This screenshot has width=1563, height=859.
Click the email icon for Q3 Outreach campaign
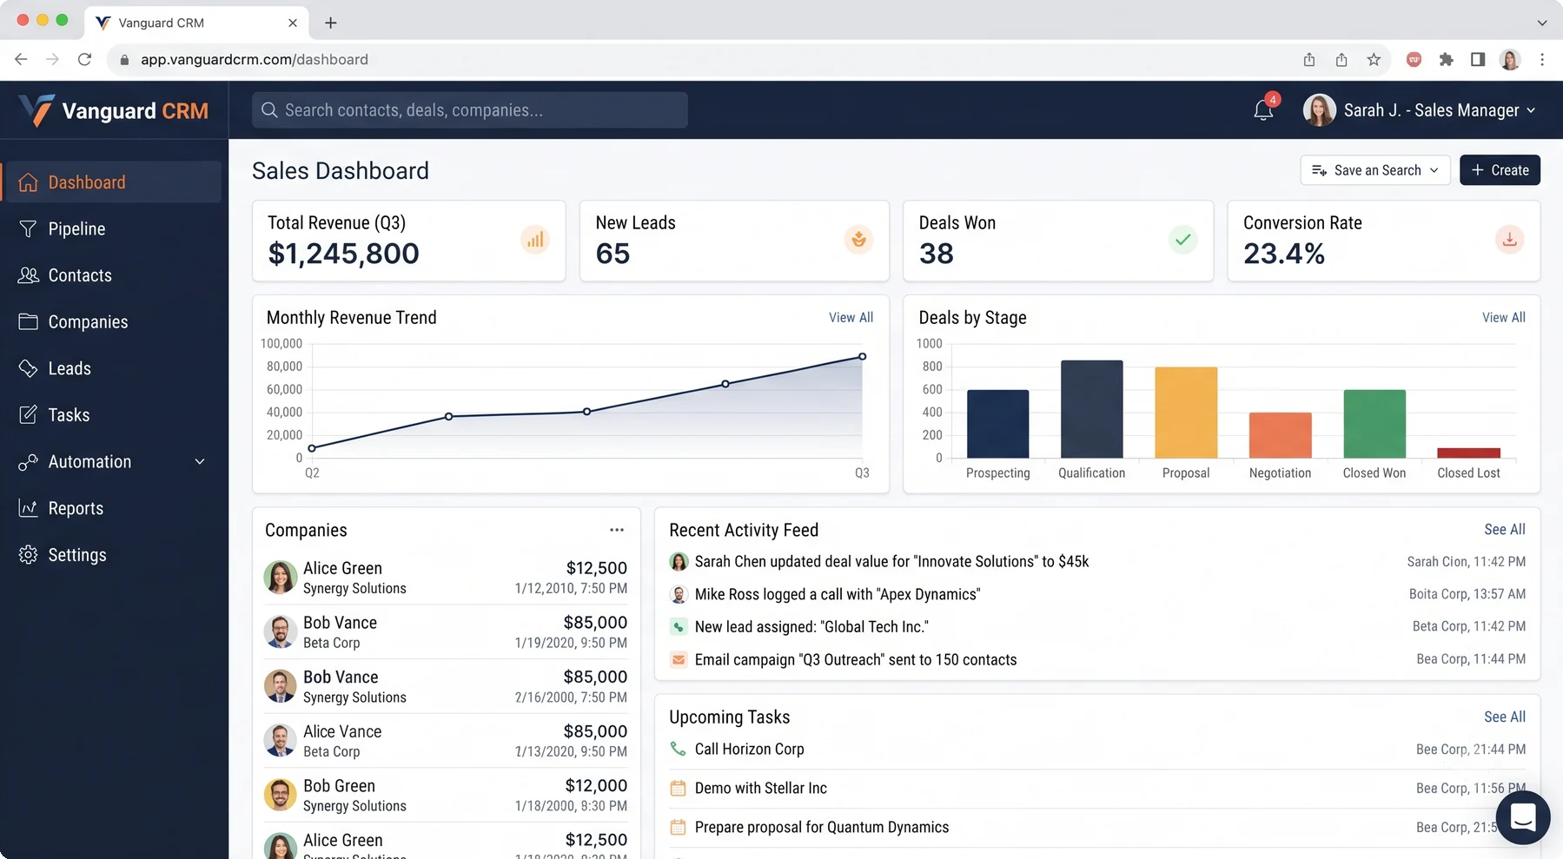(x=679, y=659)
